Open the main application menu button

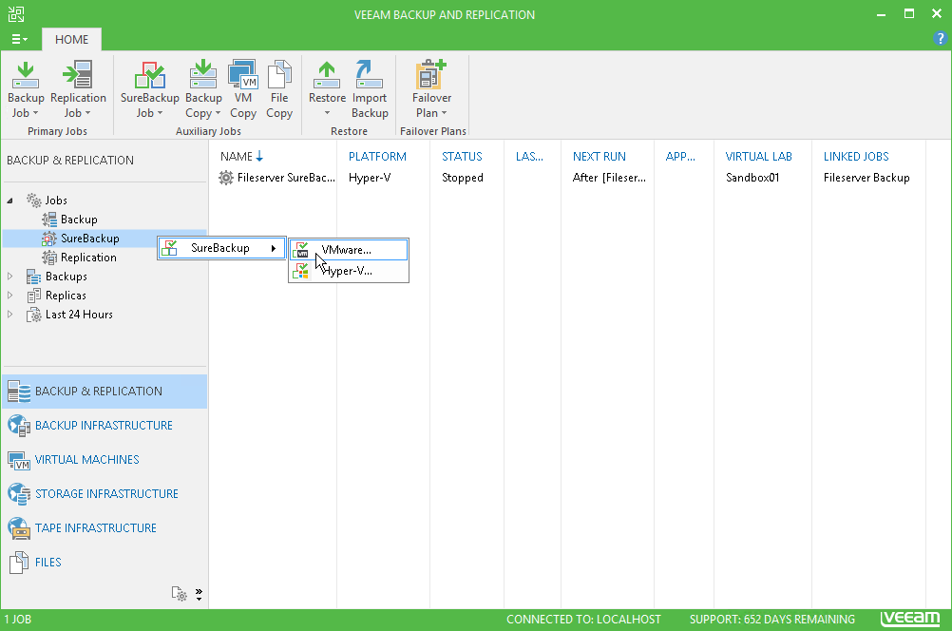[19, 39]
